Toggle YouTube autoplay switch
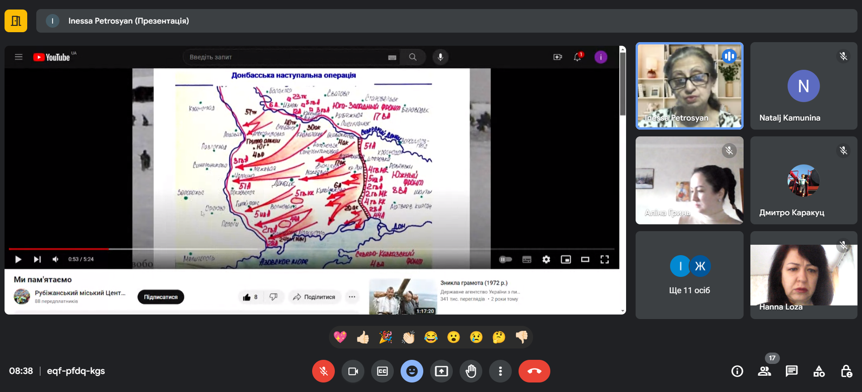Screen dimensions: 862x392 [505, 259]
